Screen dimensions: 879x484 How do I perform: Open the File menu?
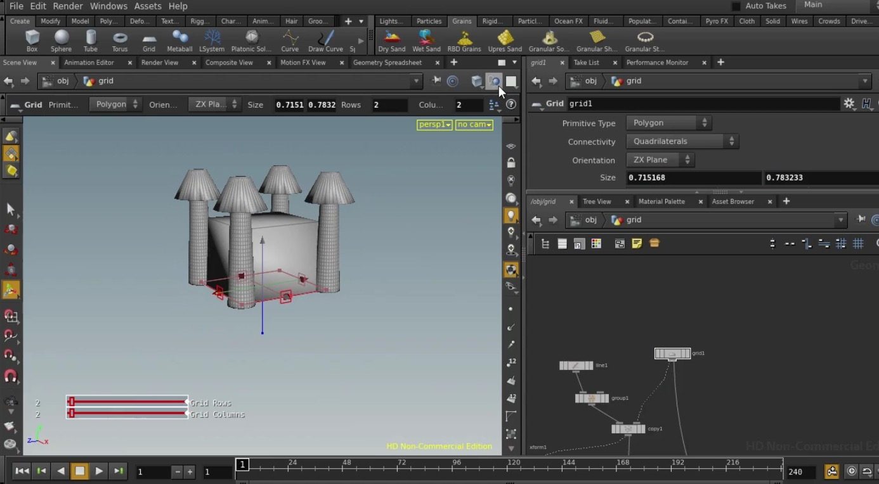[16, 6]
